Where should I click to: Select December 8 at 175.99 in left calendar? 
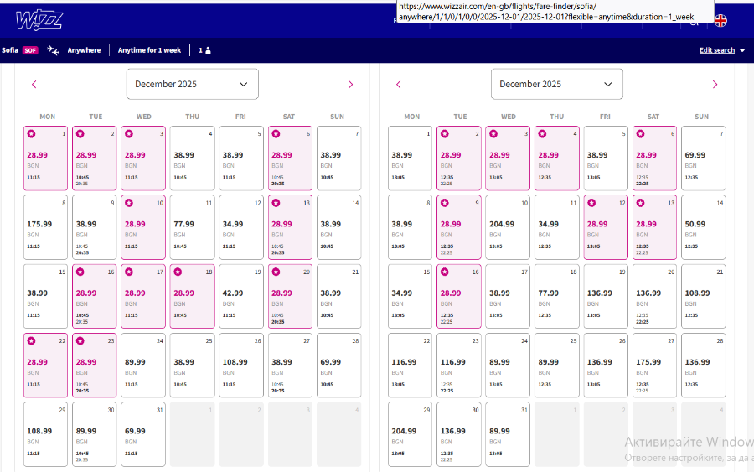point(46,227)
